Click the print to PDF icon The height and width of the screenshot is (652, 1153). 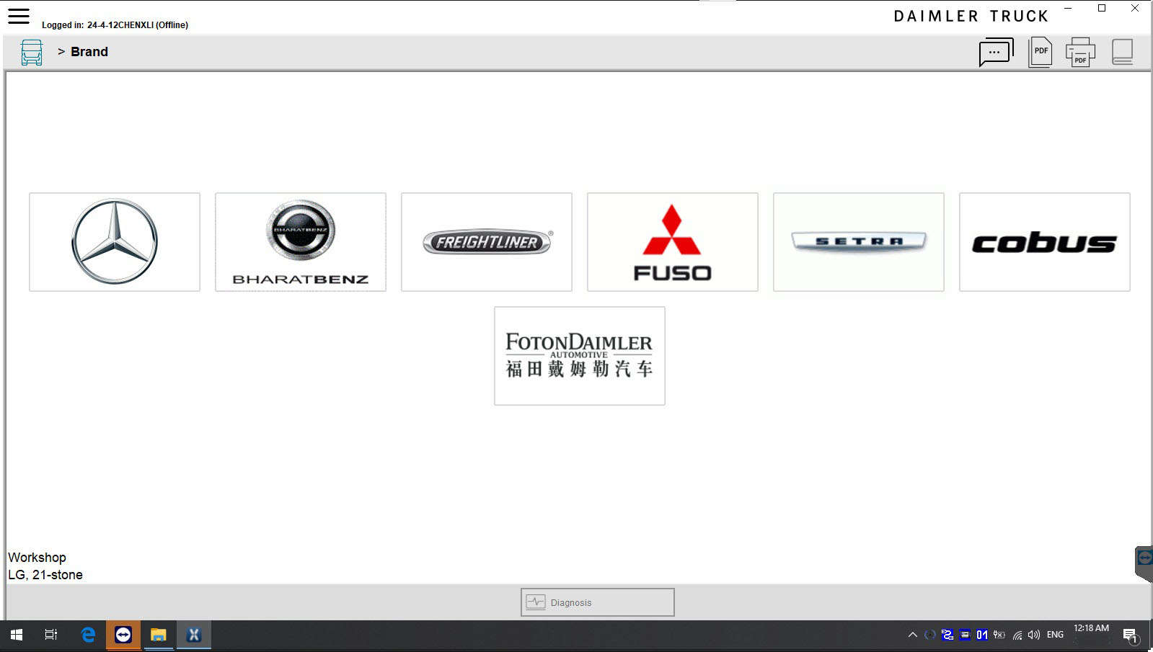(x=1080, y=52)
